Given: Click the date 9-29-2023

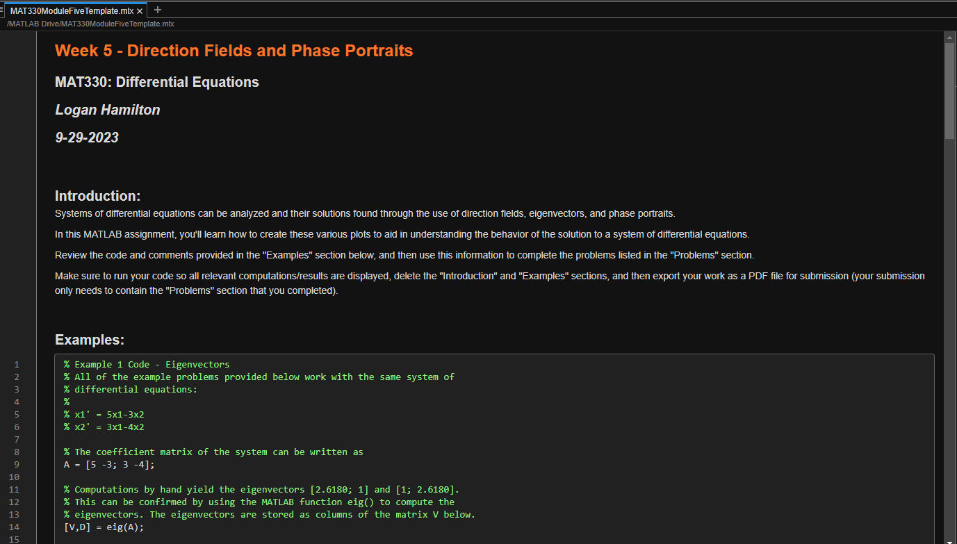Looking at the screenshot, I should point(87,138).
